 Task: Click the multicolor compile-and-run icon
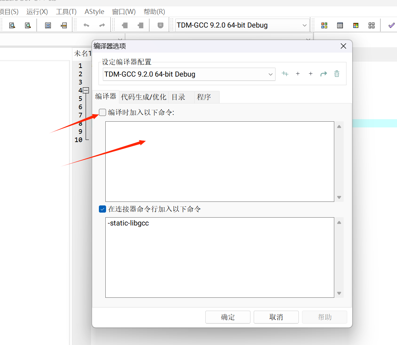click(356, 25)
